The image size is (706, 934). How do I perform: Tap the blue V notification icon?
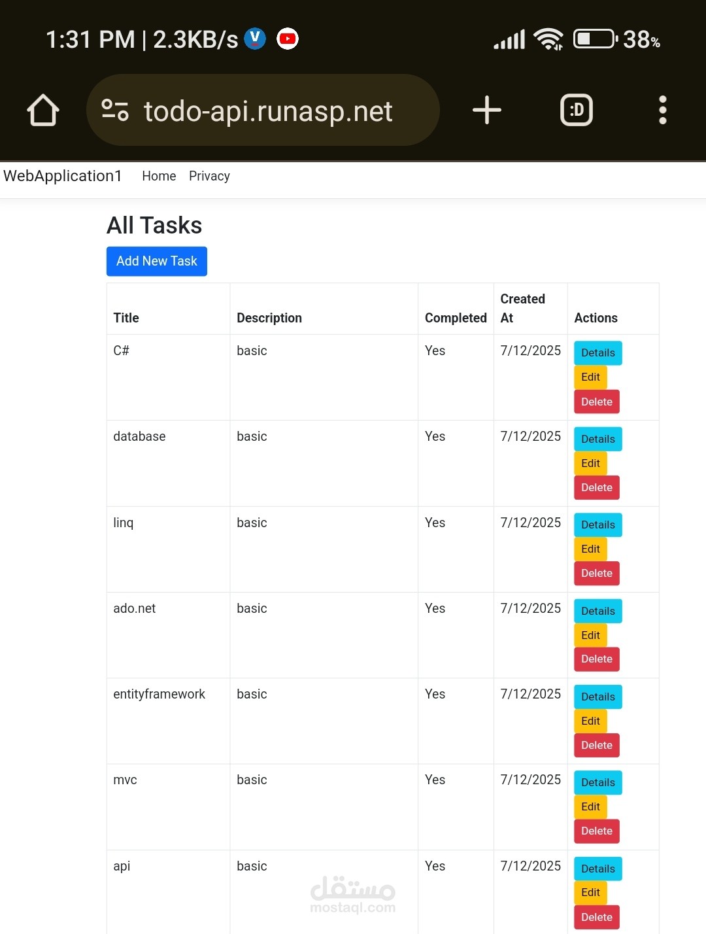[255, 39]
